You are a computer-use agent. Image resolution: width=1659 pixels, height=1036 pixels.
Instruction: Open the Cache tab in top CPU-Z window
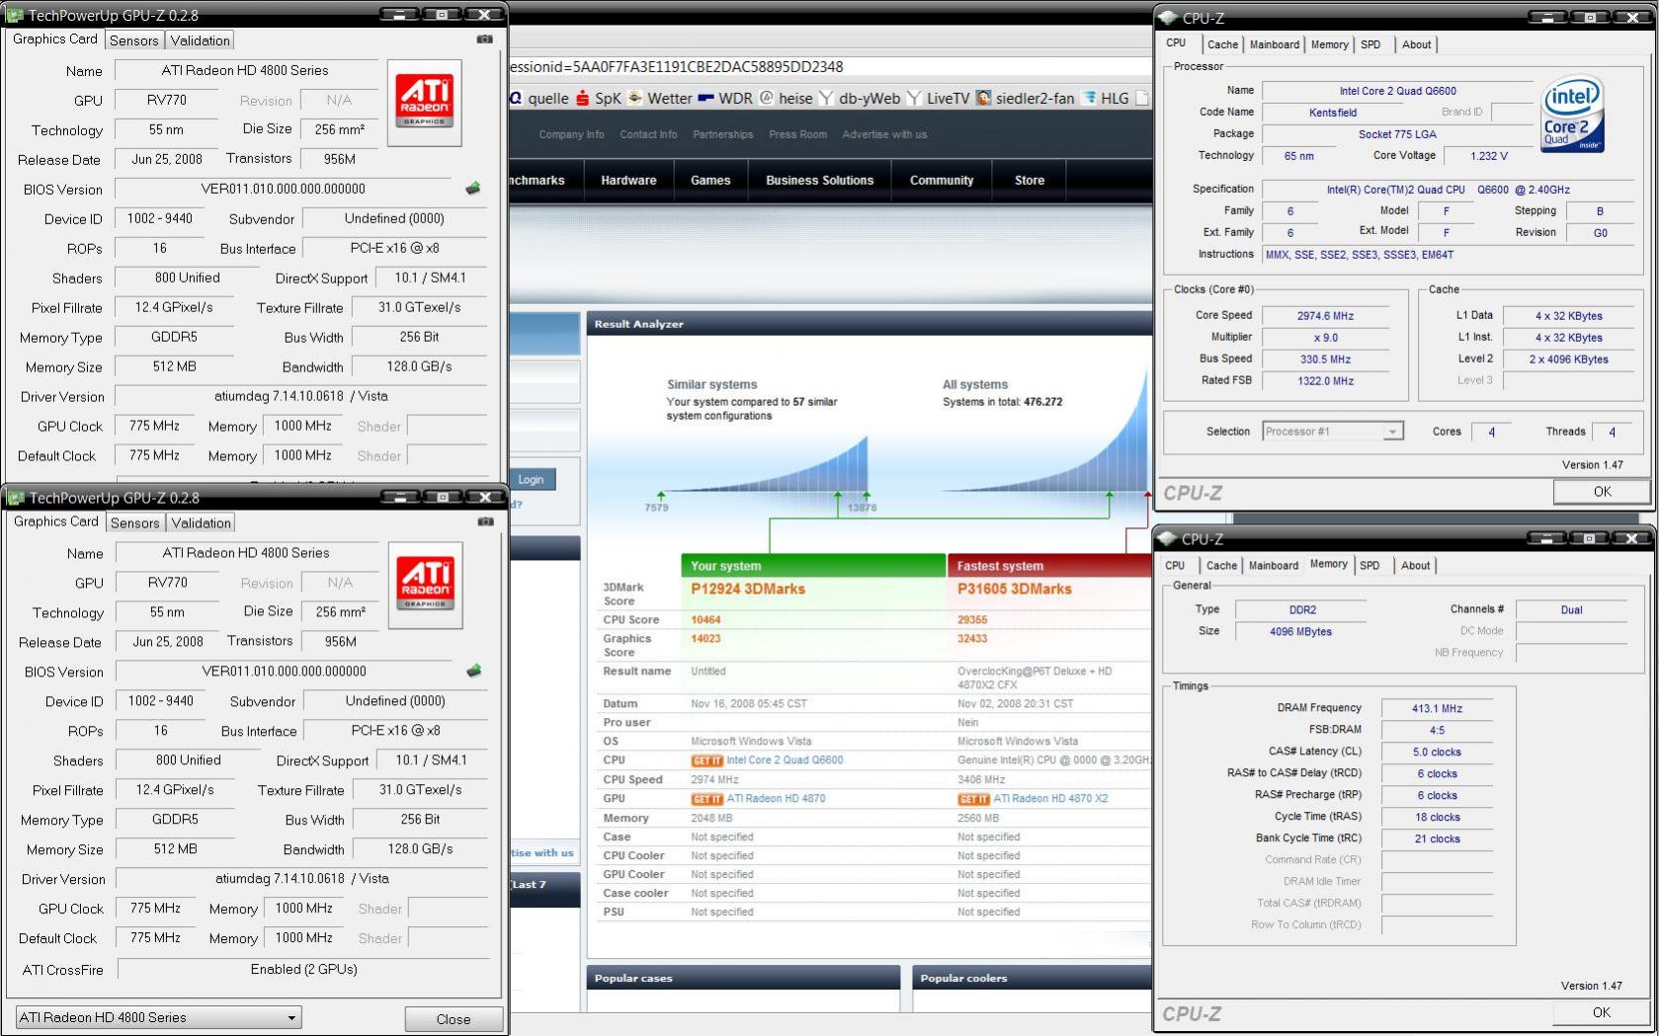(1222, 44)
